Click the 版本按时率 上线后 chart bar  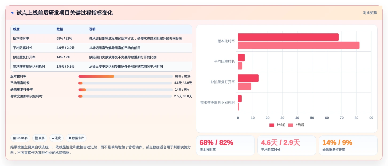click(299, 45)
